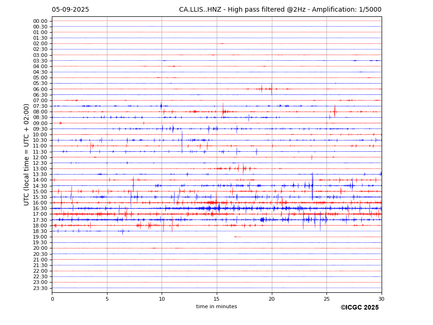Select the 01:00 row time label
433x325 pixels.
point(40,33)
